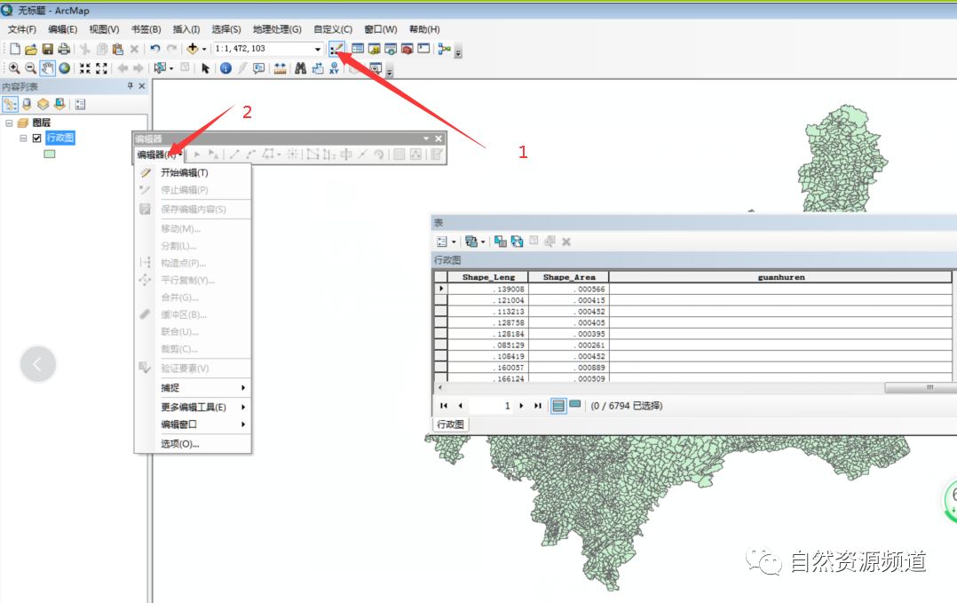Open the table of contents window icon
This screenshot has width=957, height=603.
[x=358, y=49]
